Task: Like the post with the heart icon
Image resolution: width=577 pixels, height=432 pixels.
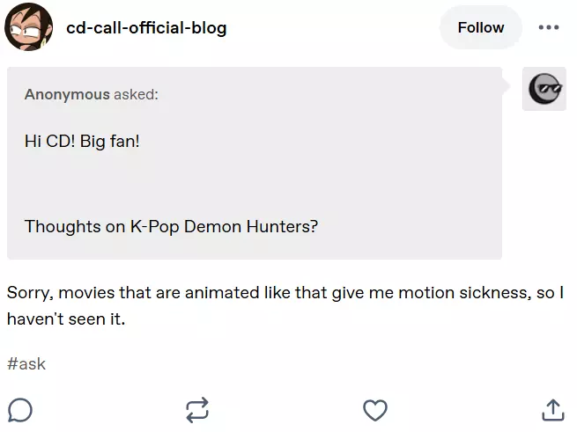Action: point(375,410)
